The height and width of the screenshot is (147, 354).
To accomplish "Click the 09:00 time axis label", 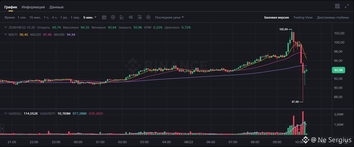I will click(x=277, y=142).
